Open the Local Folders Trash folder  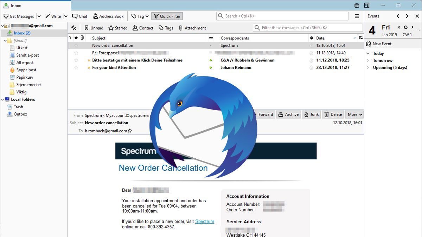pos(18,107)
